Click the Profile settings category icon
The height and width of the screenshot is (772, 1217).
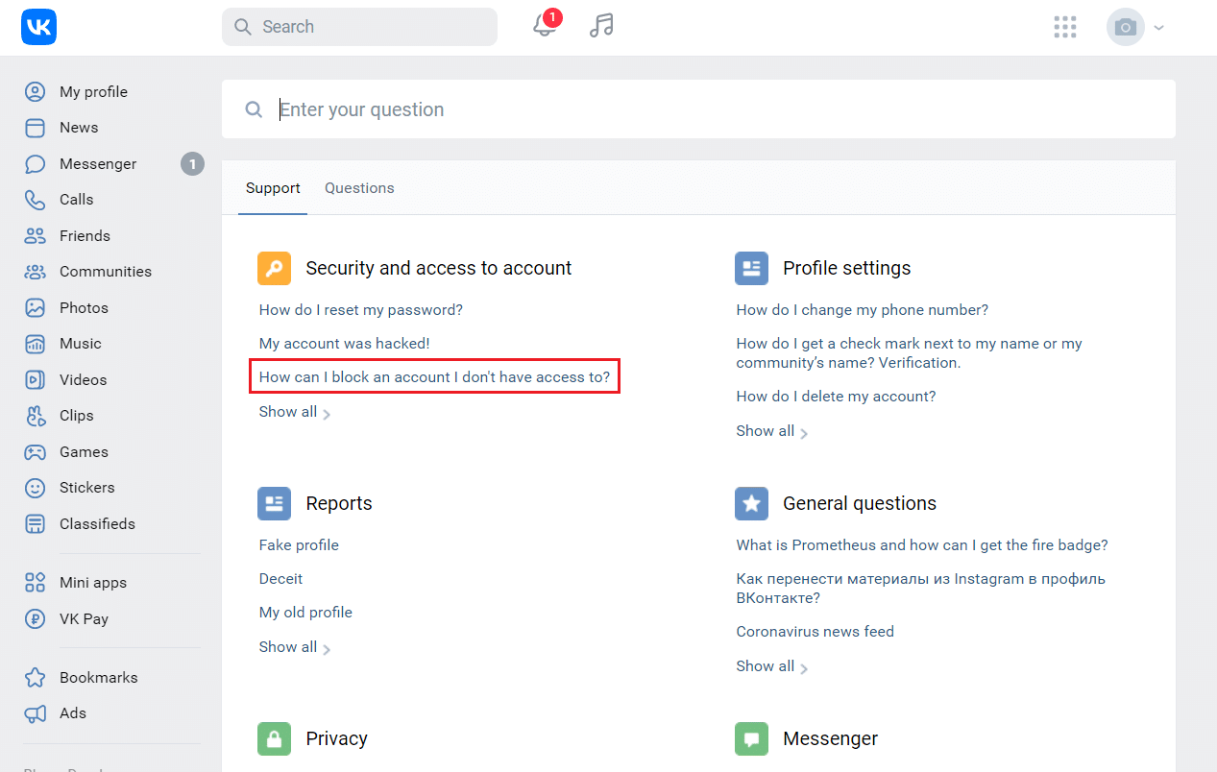(751, 268)
